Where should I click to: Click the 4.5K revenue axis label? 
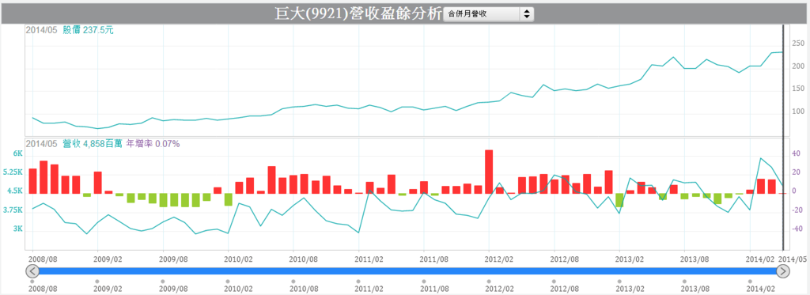[x=14, y=191]
